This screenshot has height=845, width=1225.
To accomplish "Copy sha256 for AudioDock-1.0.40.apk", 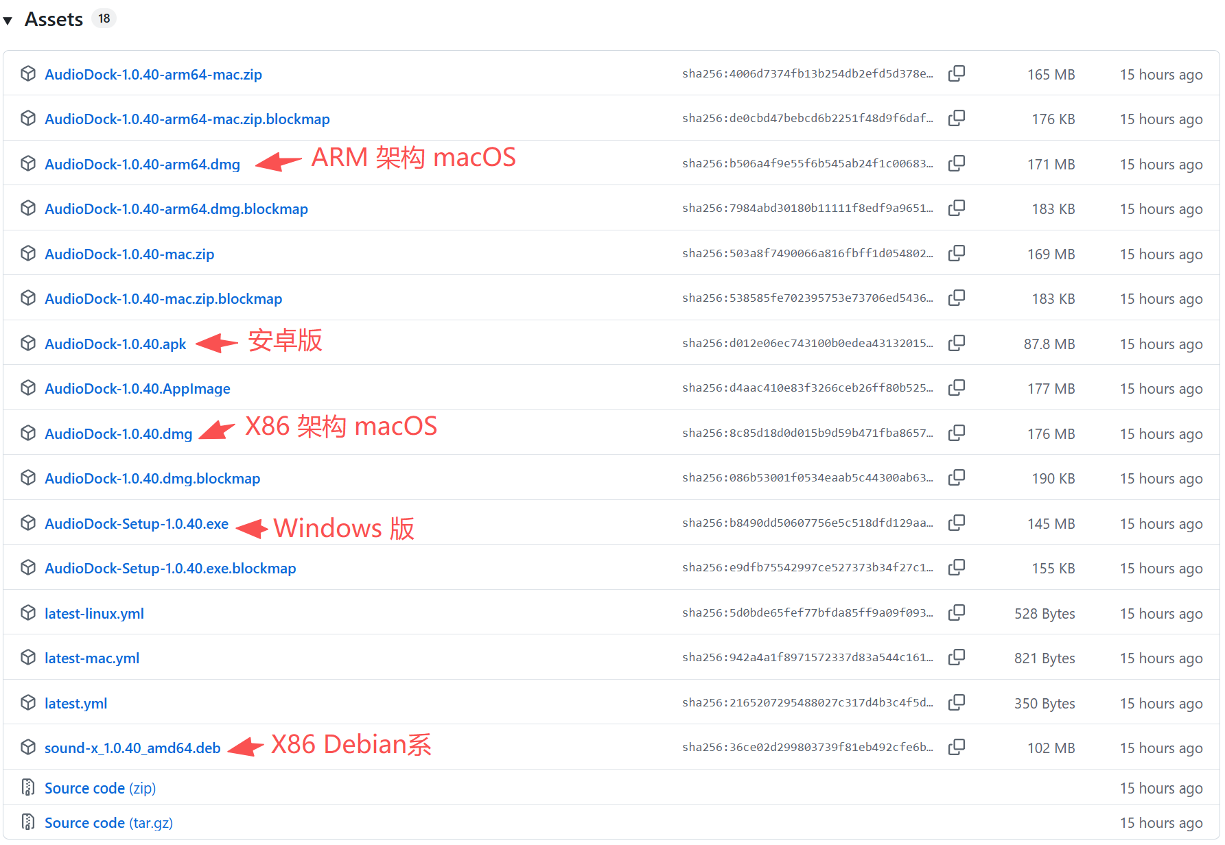I will [x=956, y=343].
